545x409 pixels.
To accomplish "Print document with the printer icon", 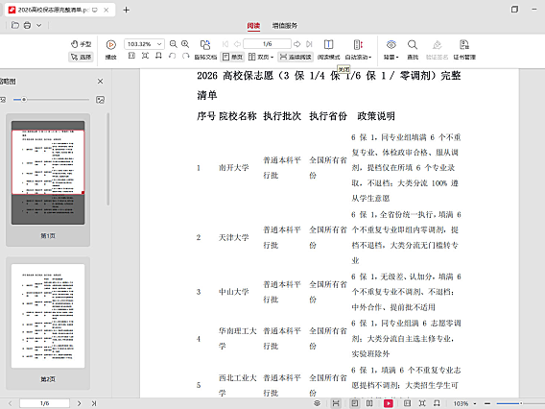I will [27, 25].
